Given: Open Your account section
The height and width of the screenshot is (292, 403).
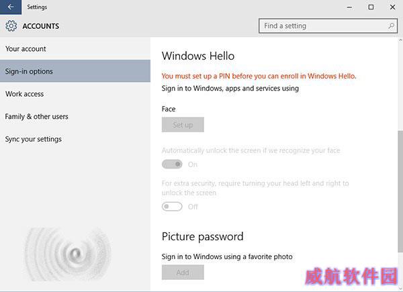Looking at the screenshot, I should point(75,48).
